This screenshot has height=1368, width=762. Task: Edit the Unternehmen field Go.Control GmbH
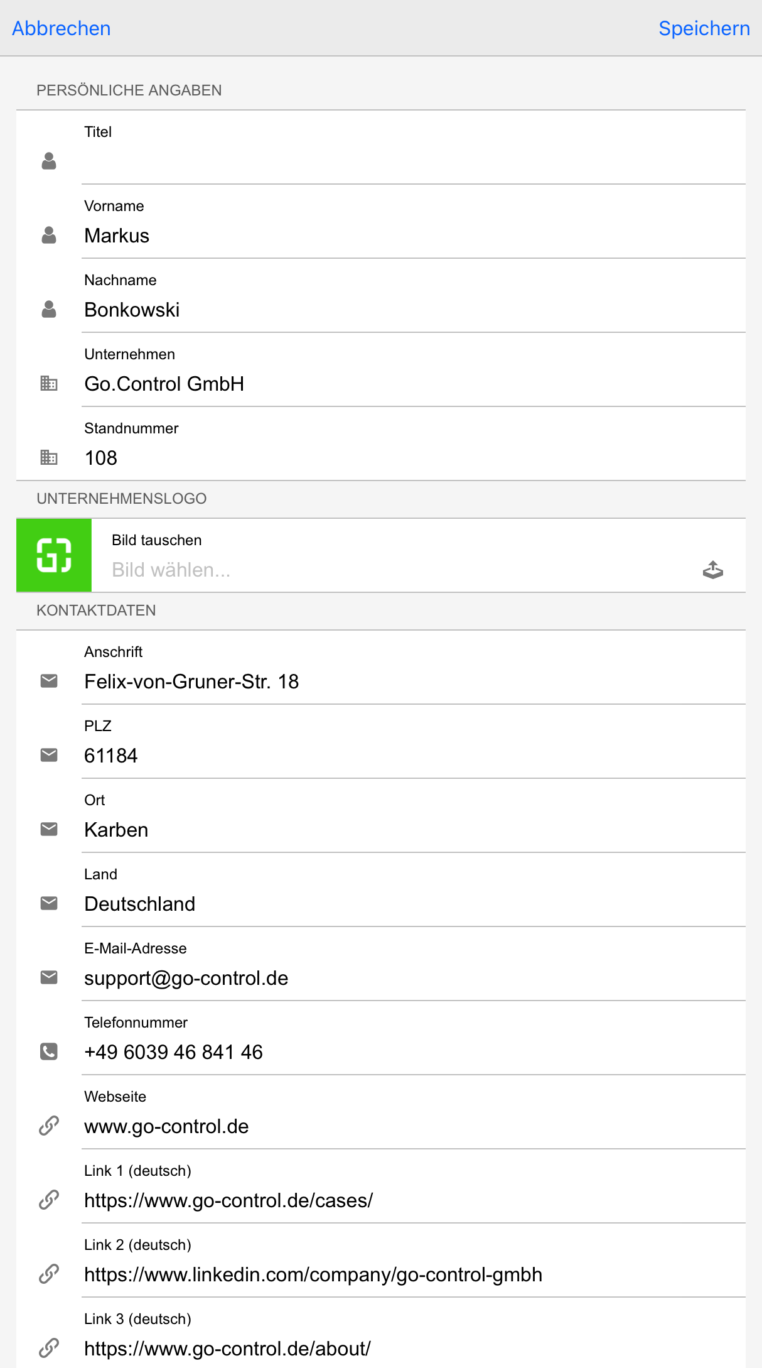pos(414,384)
